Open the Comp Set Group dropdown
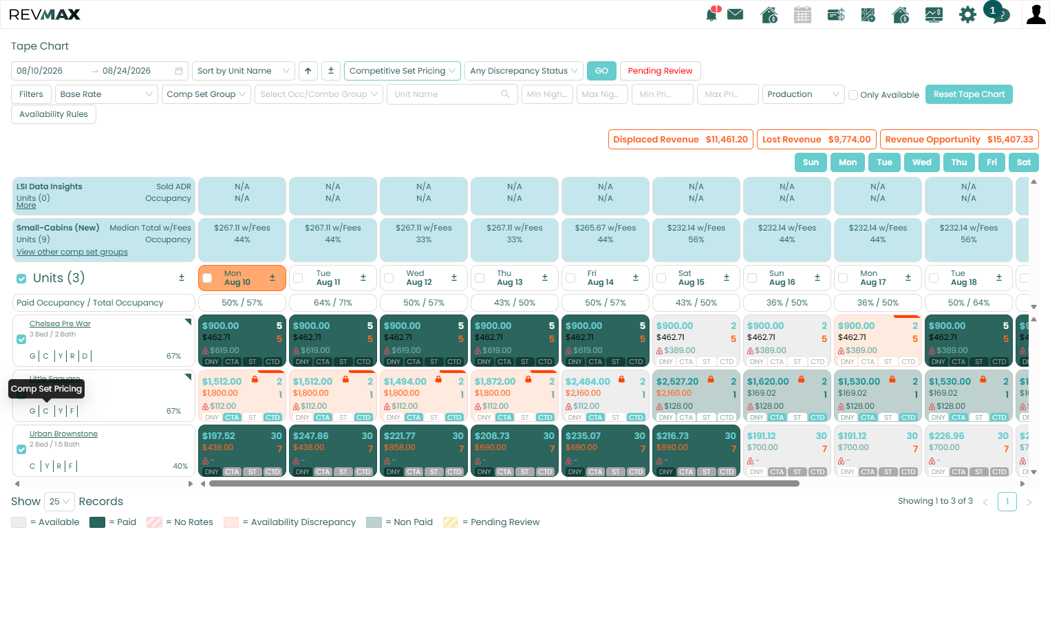Screen dimensions: 1050x629 tap(206, 94)
